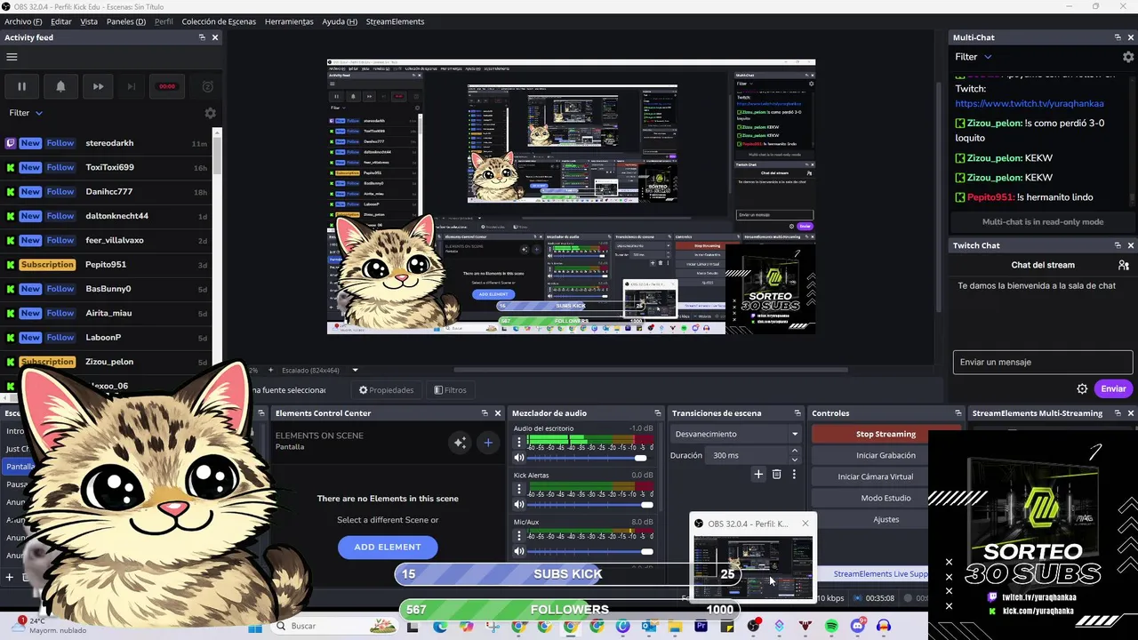Select stereodarkh follow event
1138x640 pixels.
[x=107, y=143]
